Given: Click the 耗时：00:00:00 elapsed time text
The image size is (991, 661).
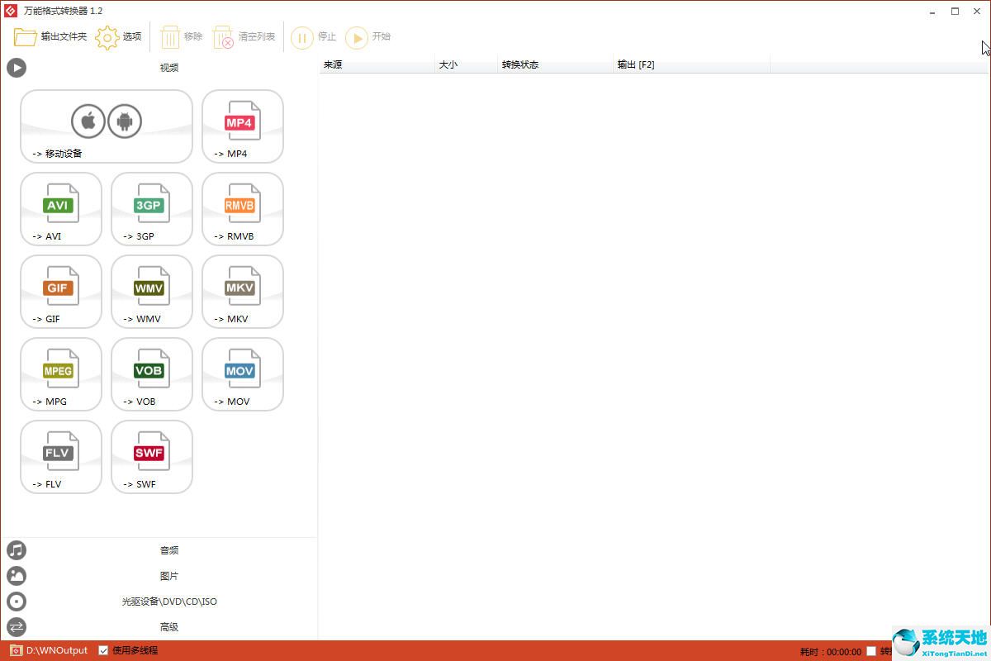Looking at the screenshot, I should [x=831, y=652].
